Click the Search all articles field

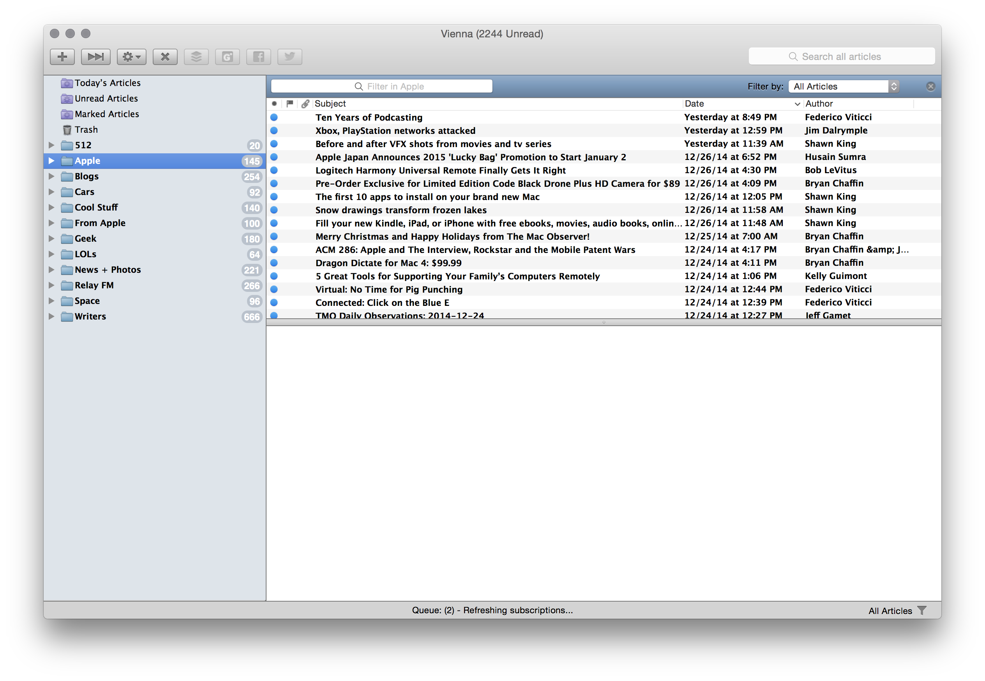[x=841, y=57]
